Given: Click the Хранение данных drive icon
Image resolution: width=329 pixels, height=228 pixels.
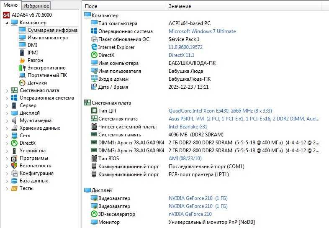Looking at the screenshot, I should click(14, 128).
